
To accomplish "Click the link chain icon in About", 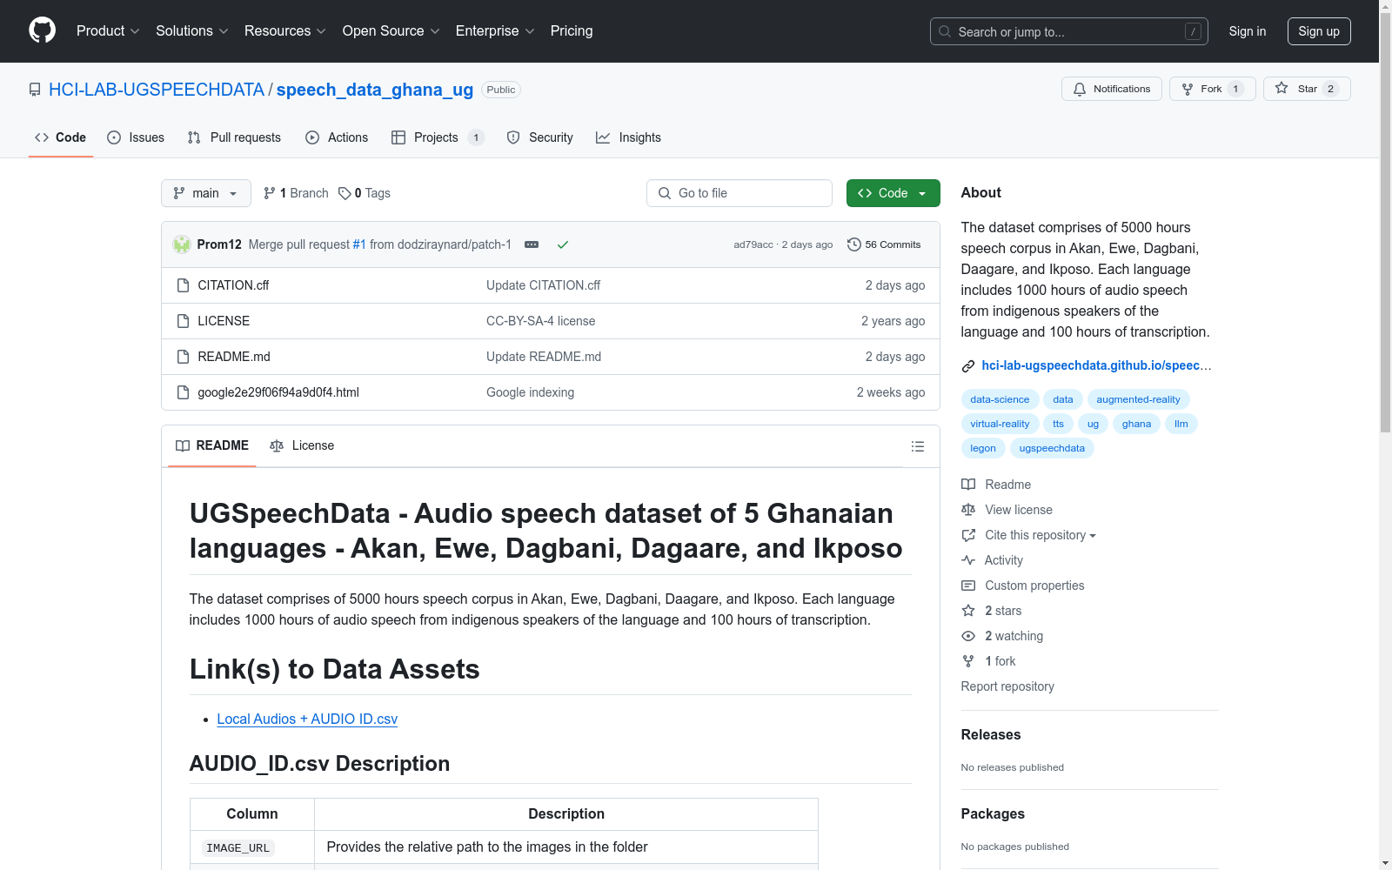I will [968, 366].
